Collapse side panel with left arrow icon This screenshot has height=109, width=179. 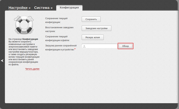click(x=2, y=60)
